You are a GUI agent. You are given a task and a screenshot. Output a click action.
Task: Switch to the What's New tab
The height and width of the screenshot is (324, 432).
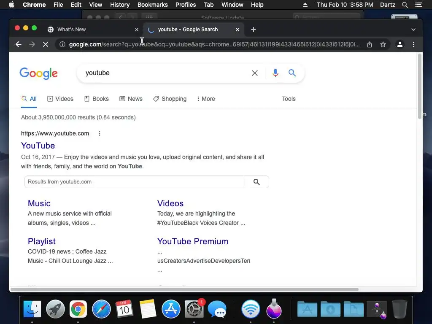(93, 30)
